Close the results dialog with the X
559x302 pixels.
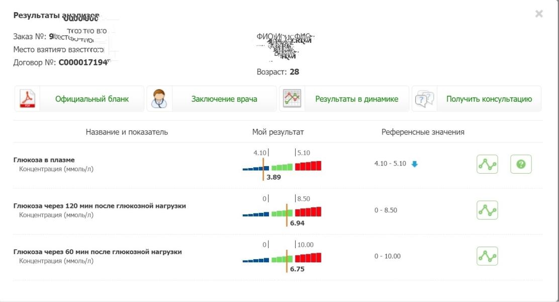click(539, 14)
